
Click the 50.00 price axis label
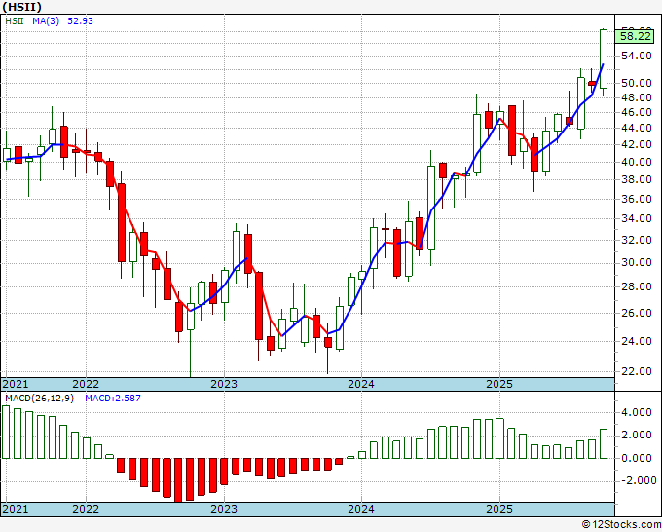[636, 83]
